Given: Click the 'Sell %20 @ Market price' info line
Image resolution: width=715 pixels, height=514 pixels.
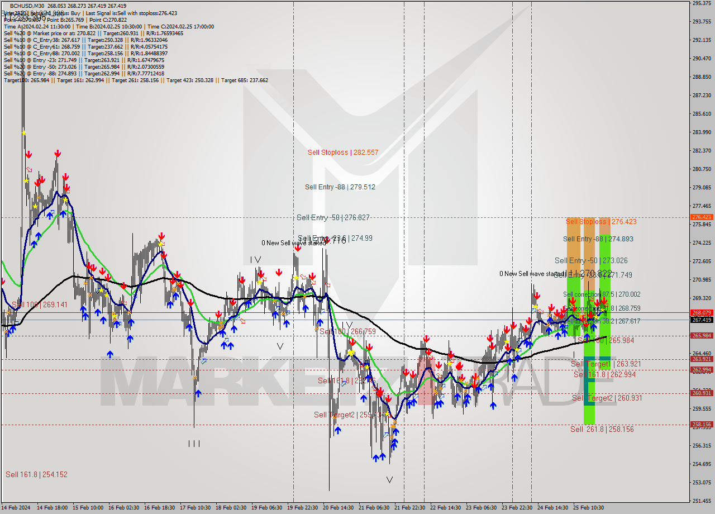Looking at the screenshot, I should [93, 34].
